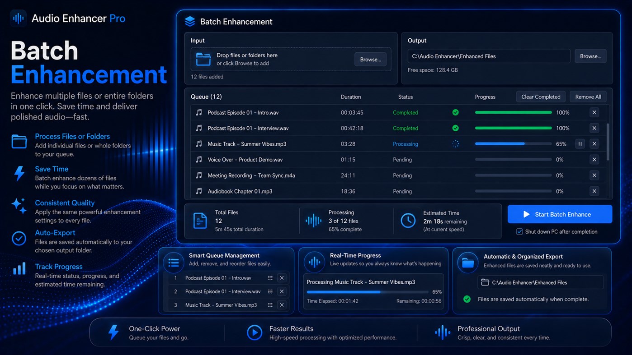Remove Music Track – Summer Vibes.mp3 from main queue
The height and width of the screenshot is (355, 632).
click(x=594, y=144)
